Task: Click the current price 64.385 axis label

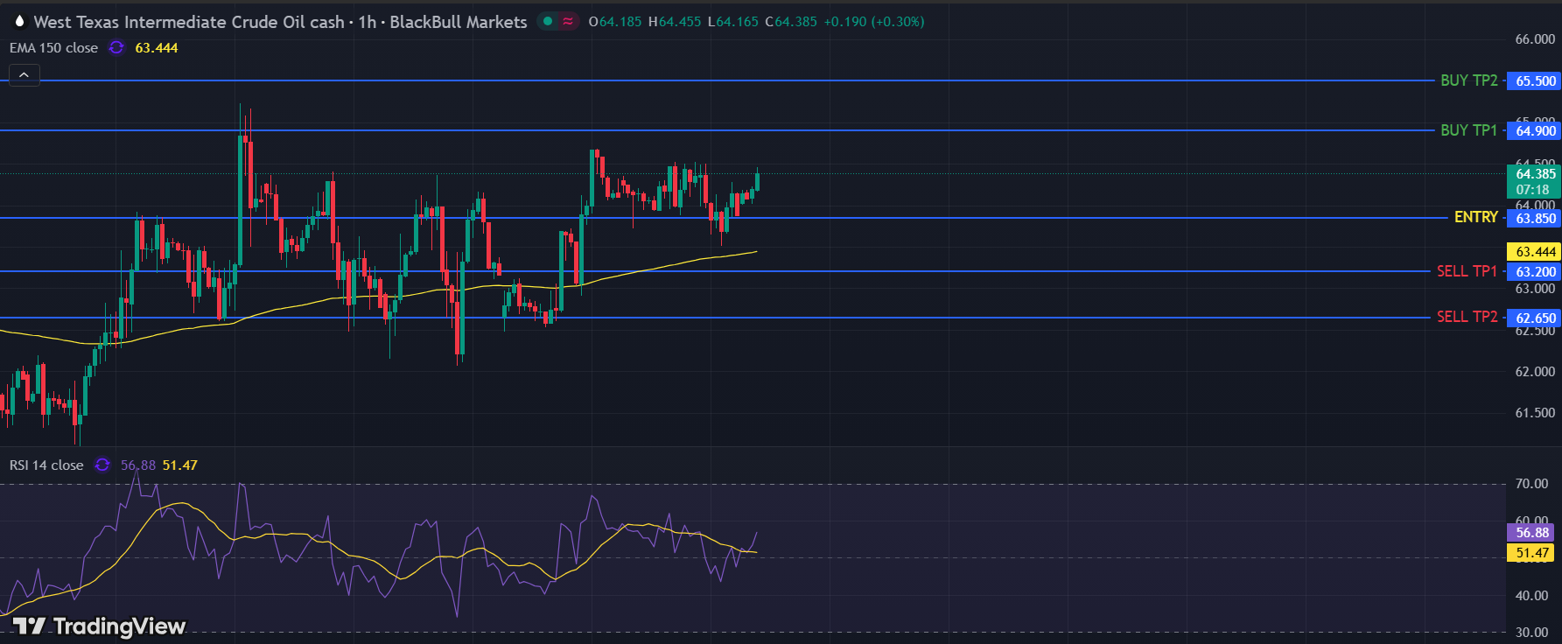Action: 1535,174
